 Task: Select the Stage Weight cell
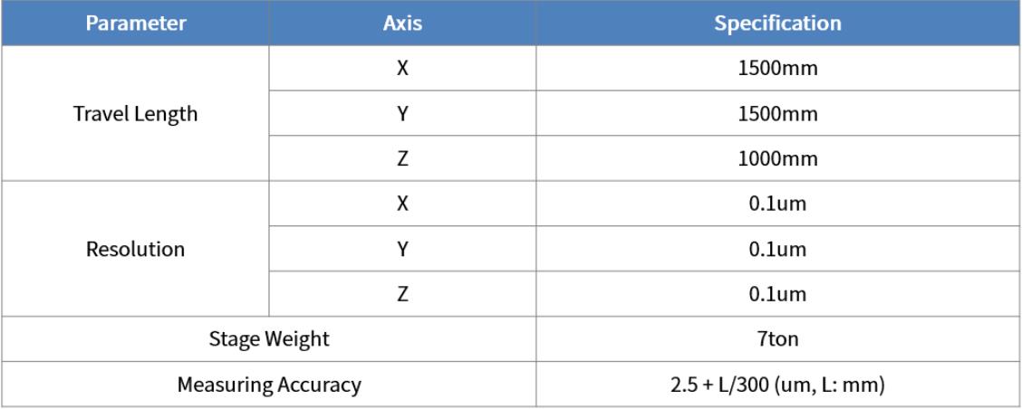point(269,339)
